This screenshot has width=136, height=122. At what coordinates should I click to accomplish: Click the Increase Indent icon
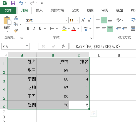[x=125, y=29]
